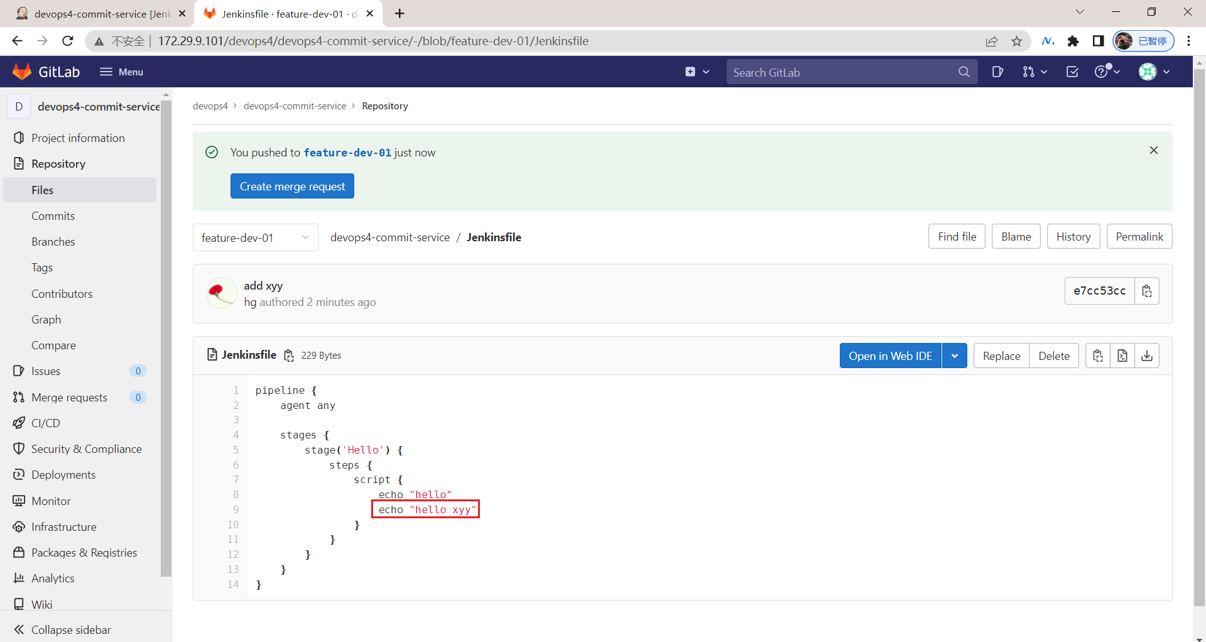The width and height of the screenshot is (1206, 642).
Task: Click the share page icon in address bar
Action: pos(992,41)
